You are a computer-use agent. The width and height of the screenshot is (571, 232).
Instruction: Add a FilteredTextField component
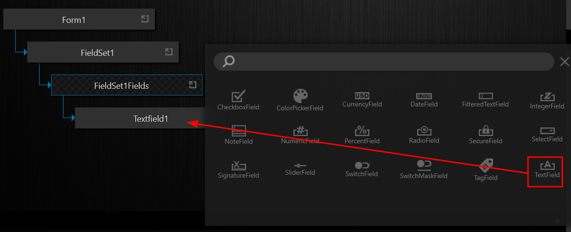coord(485,100)
